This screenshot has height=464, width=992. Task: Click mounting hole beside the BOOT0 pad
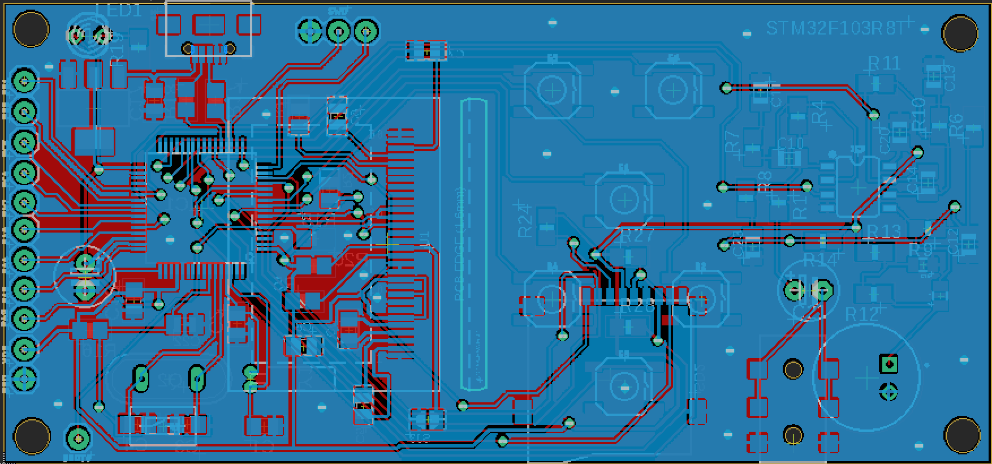pos(31,436)
